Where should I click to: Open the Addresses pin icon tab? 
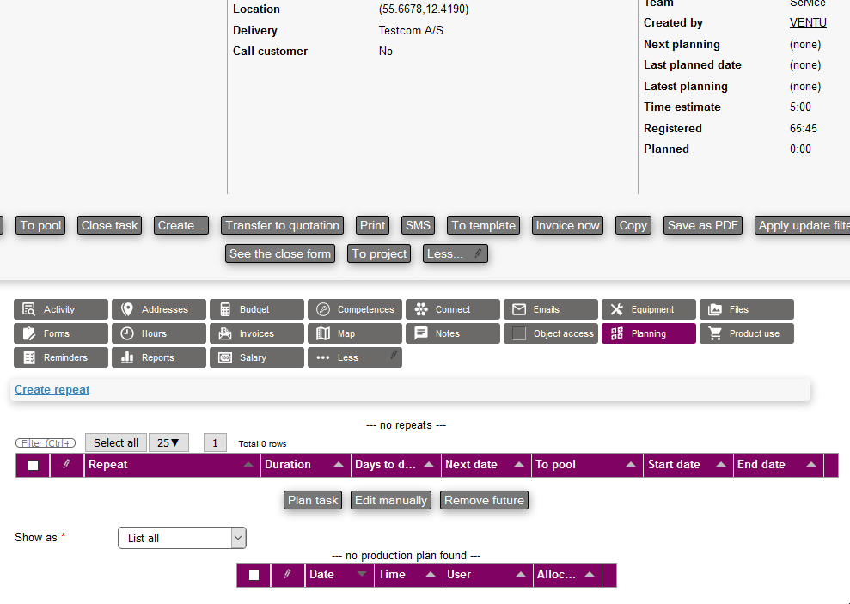pos(127,309)
